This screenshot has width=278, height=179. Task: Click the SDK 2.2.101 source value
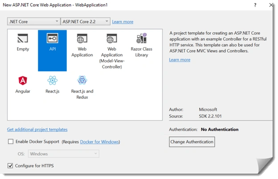pos(210,116)
